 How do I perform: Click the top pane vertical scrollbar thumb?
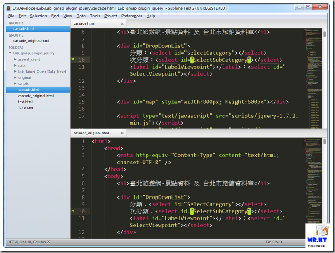325,34
